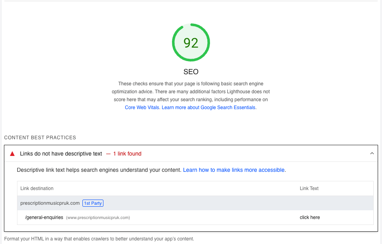Click the SEO score gauge showing 92

tap(191, 42)
